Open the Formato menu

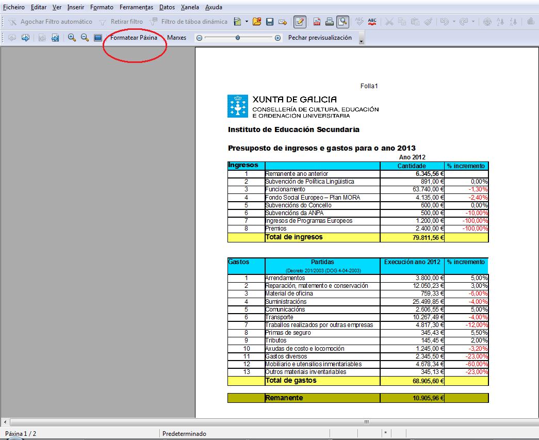coord(102,7)
